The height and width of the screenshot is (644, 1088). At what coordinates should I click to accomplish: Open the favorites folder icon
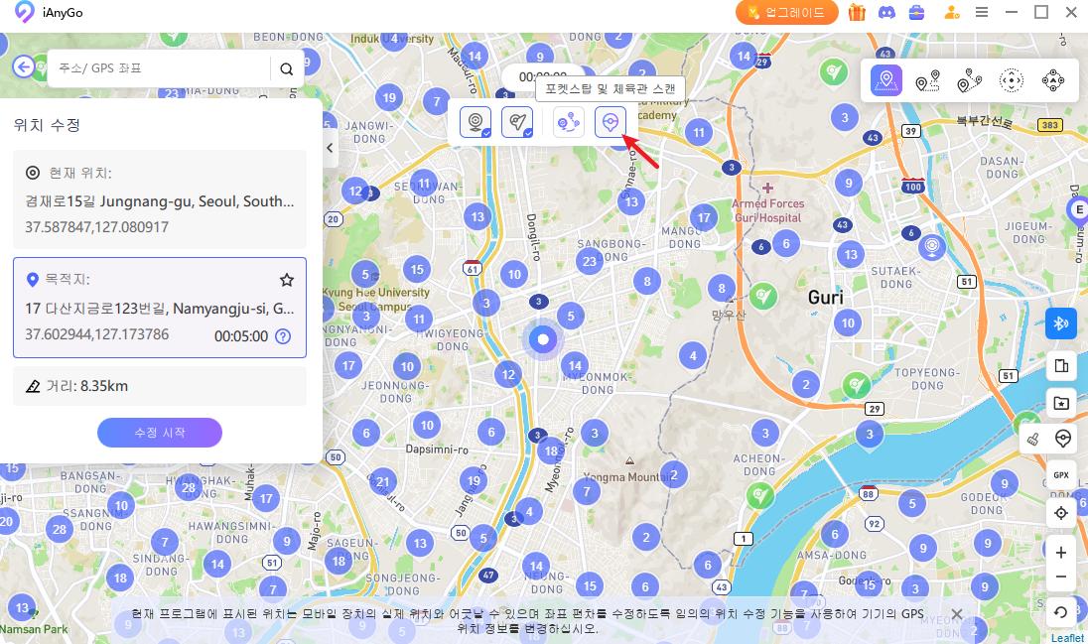pyautogui.click(x=1061, y=403)
